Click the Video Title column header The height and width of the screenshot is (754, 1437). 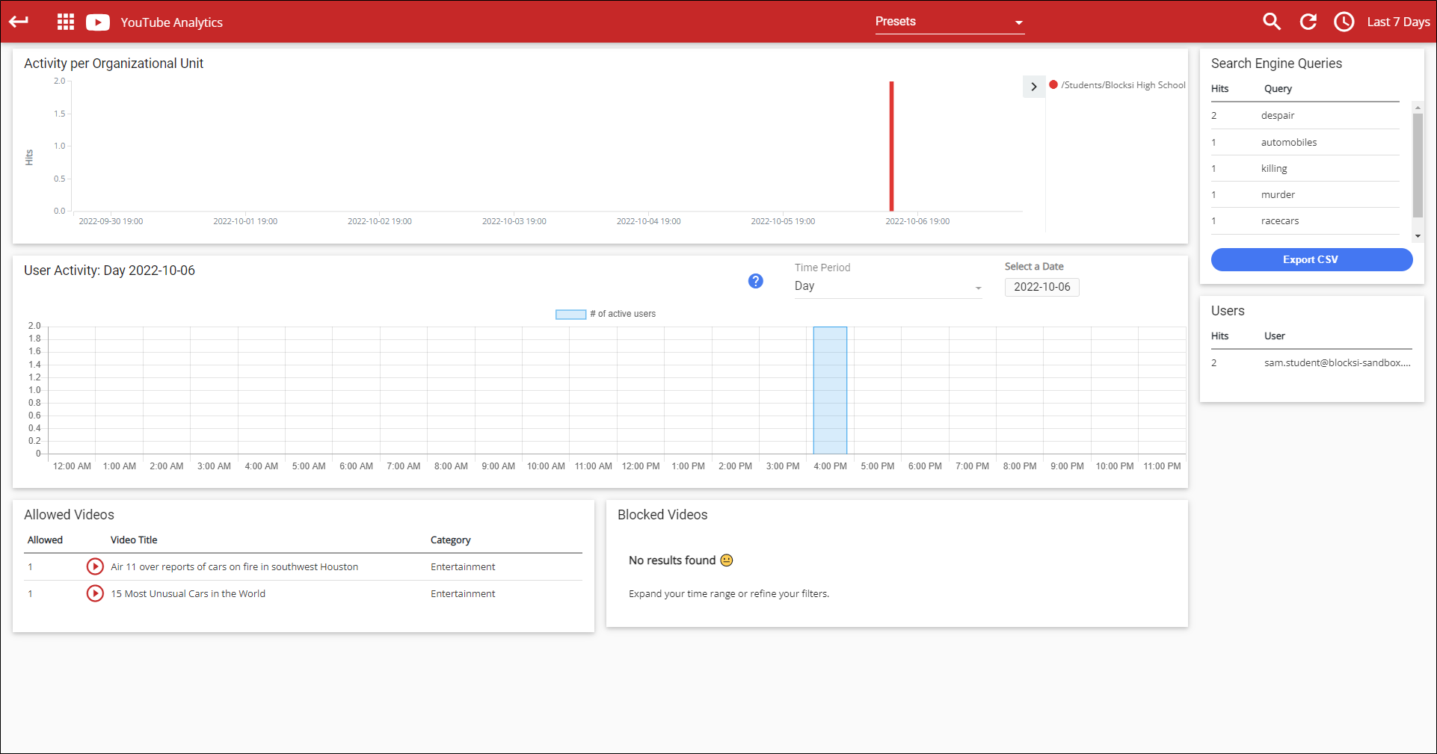pyautogui.click(x=134, y=540)
